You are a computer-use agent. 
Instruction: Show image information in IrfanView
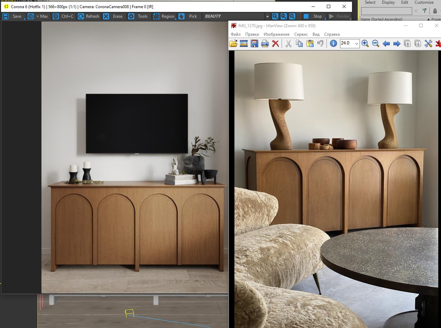point(333,44)
